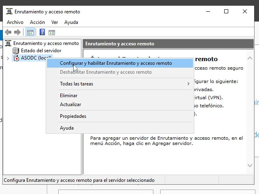Click the Forward arrow in the toolbar
259x194 pixels.
click(17, 32)
